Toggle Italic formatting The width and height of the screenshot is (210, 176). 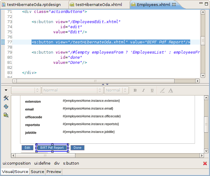144,90
